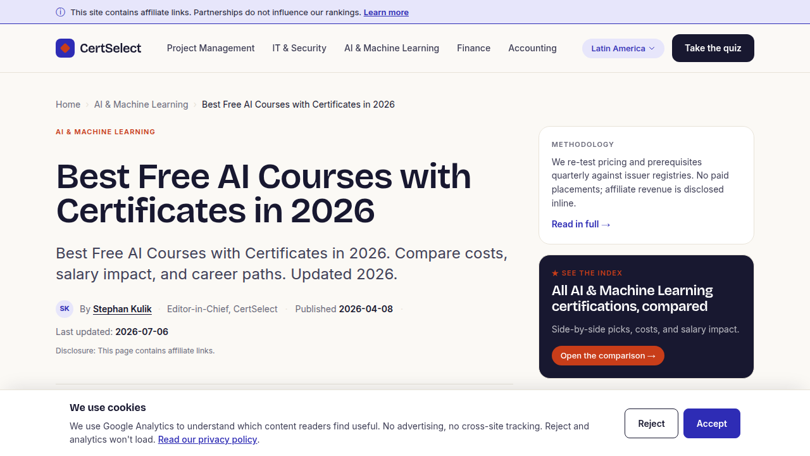Read our privacy policy link
This screenshot has height=456, width=810.
point(208,440)
